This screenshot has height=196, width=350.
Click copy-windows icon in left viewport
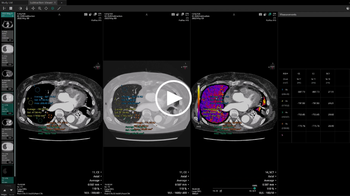coord(95,14)
